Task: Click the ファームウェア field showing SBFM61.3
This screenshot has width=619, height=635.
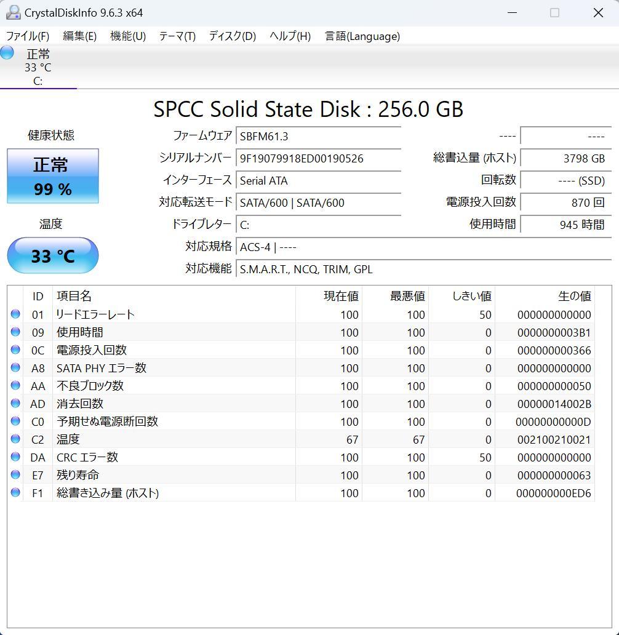Action: [318, 136]
